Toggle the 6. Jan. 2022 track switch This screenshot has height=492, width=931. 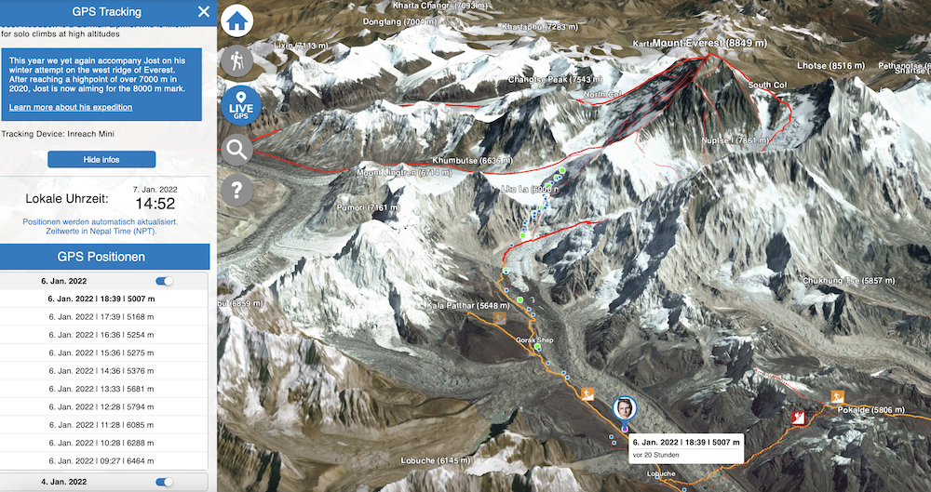[x=165, y=281]
